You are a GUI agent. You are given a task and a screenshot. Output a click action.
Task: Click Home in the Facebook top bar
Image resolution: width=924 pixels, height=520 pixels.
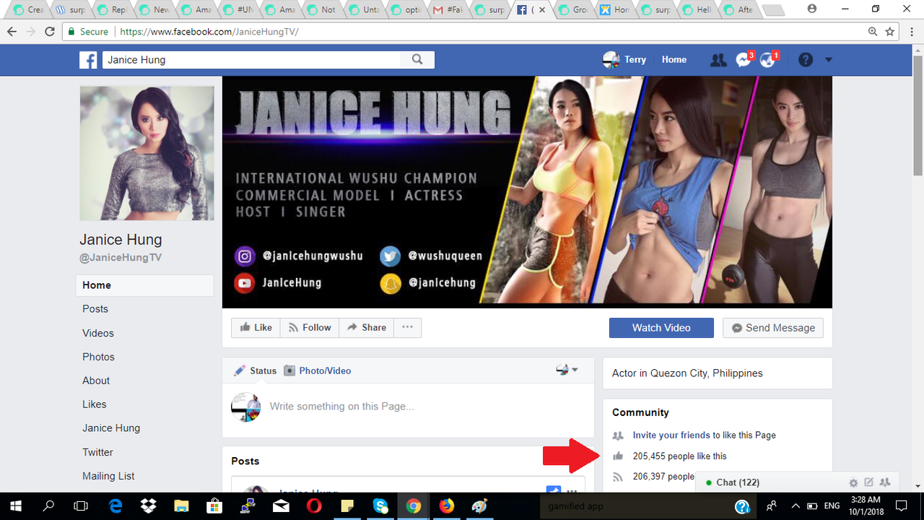point(674,60)
